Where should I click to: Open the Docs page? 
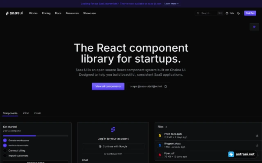click(58, 13)
